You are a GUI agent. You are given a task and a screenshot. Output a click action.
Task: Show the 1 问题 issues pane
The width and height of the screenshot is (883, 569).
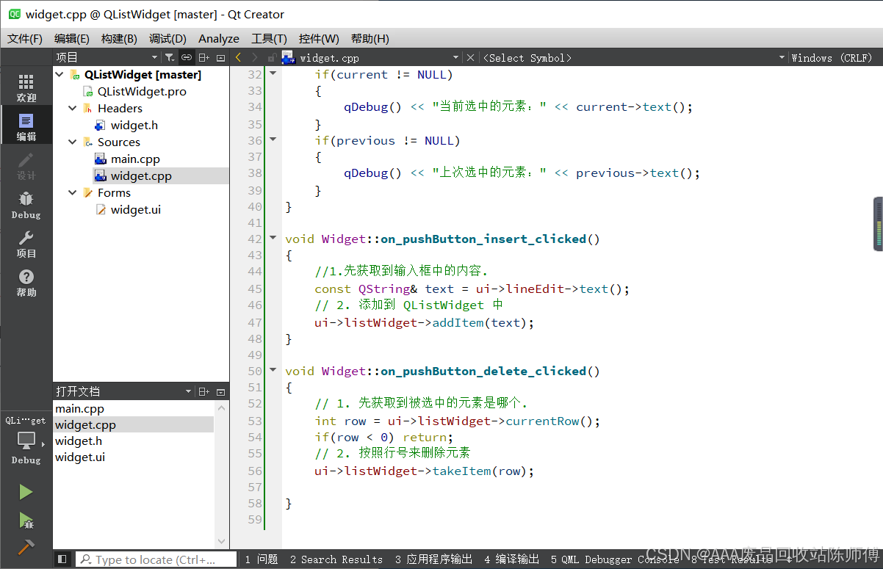pyautogui.click(x=262, y=559)
